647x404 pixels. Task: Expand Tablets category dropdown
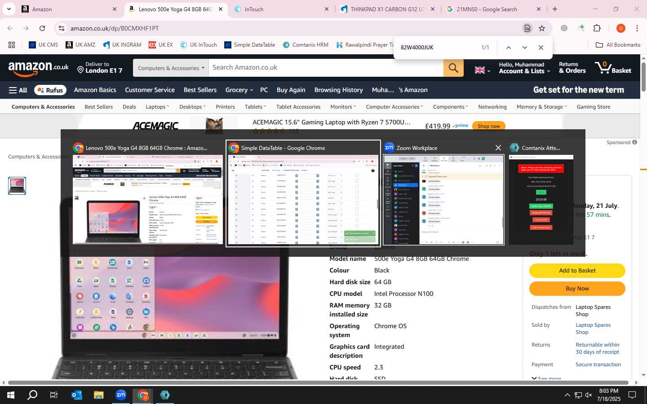tap(256, 107)
